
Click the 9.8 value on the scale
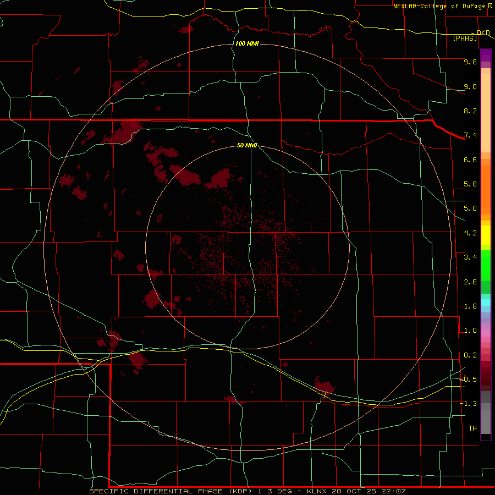pyautogui.click(x=470, y=62)
